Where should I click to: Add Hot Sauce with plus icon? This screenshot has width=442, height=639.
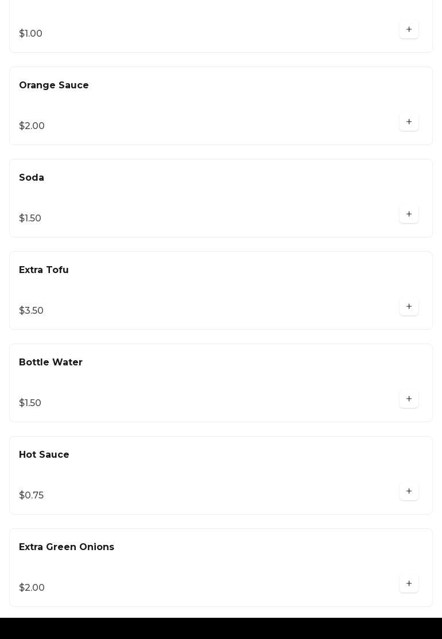coord(409,492)
